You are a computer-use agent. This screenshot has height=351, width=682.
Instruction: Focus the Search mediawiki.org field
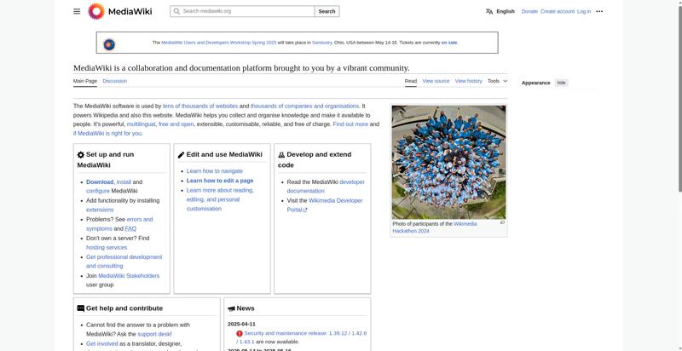(242, 11)
